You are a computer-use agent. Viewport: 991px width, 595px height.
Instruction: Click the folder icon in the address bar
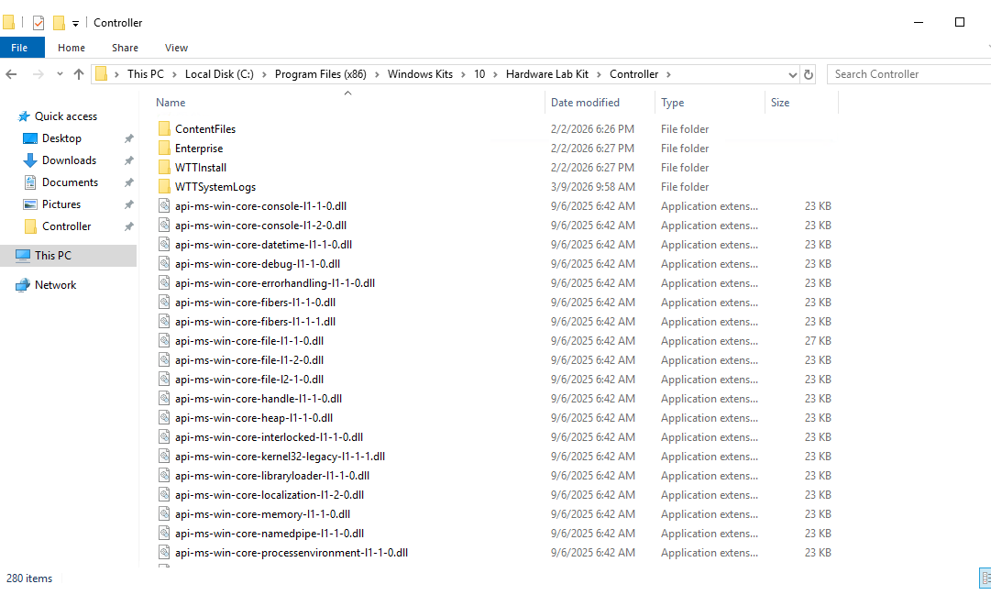coord(101,74)
